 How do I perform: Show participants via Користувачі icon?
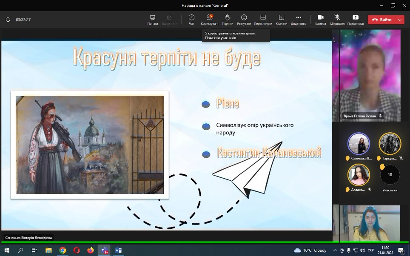pos(209,20)
